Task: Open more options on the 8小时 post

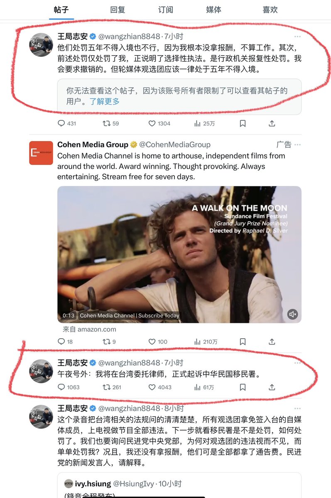Action: point(297,408)
